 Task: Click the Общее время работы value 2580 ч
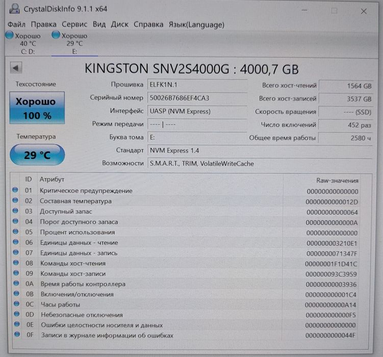click(346, 138)
